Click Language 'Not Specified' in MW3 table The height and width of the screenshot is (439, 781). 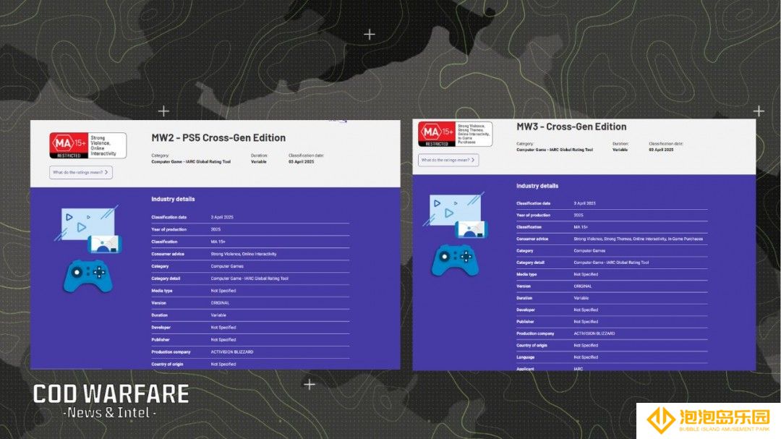point(586,357)
